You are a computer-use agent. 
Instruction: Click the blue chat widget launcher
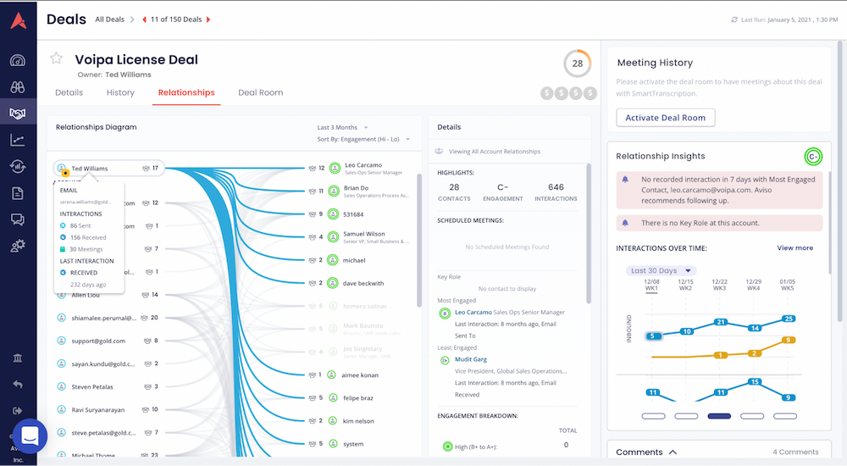pos(30,436)
